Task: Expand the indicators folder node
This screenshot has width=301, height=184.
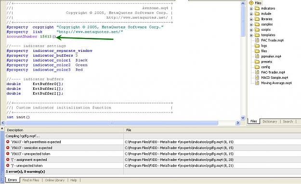Action: coord(251,9)
